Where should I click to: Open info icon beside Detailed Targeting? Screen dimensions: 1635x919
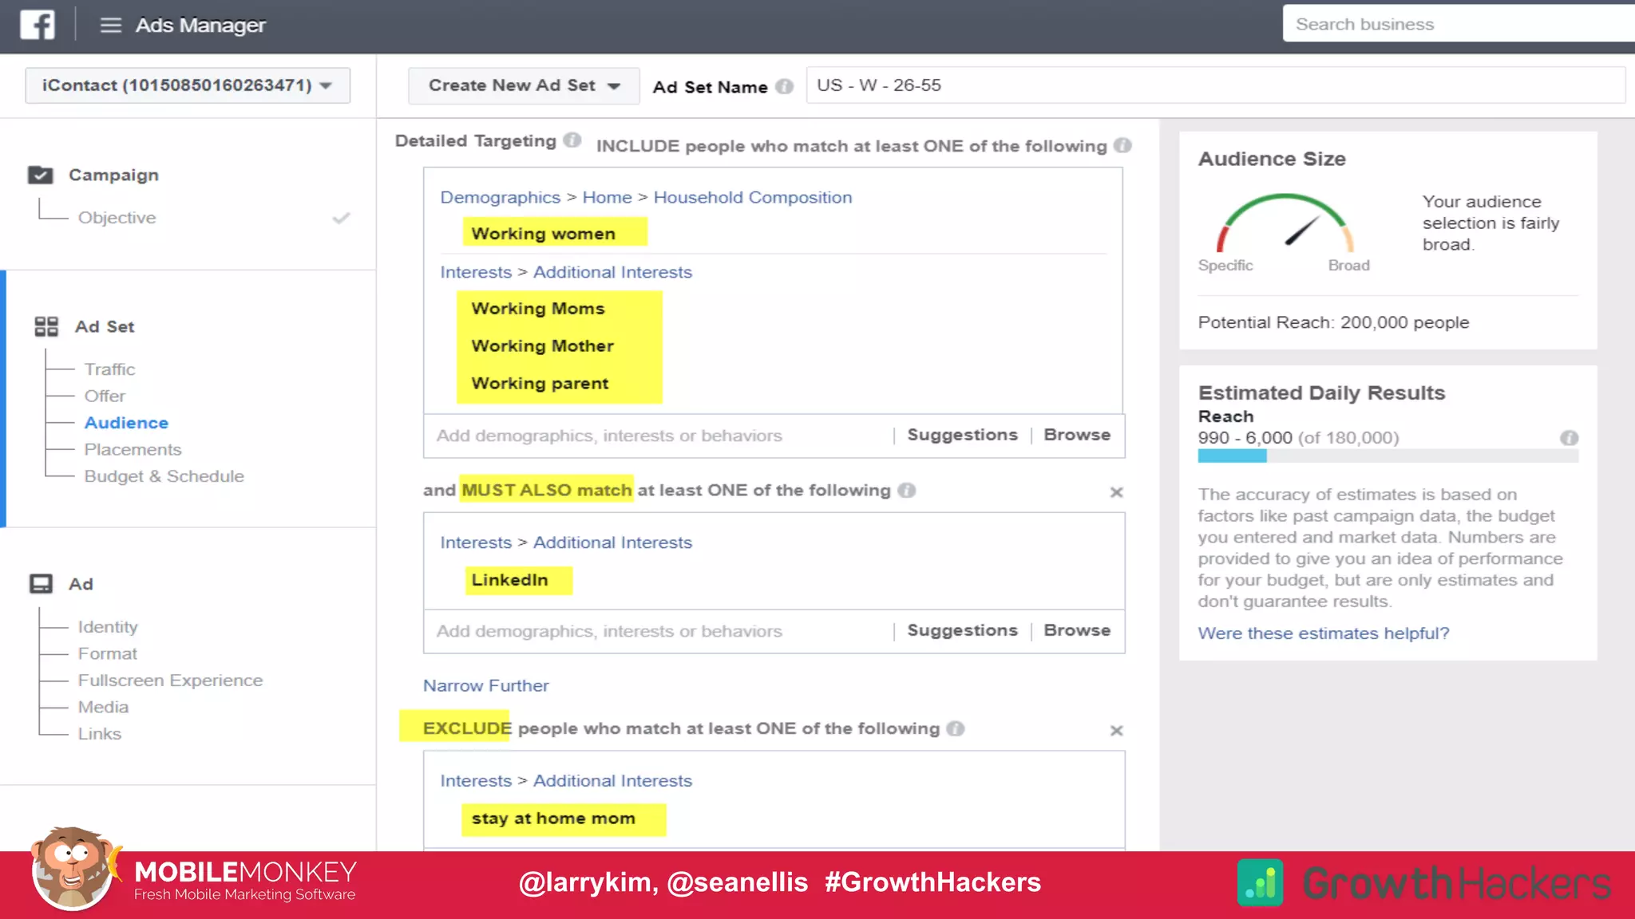(x=572, y=140)
